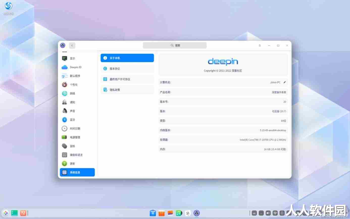
Task: Open Deepin ID cloud settings
Action: point(77,67)
